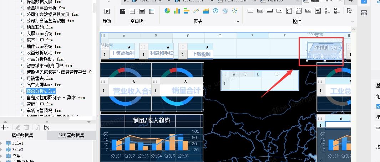Insert a radar chart

(x=225, y=11)
